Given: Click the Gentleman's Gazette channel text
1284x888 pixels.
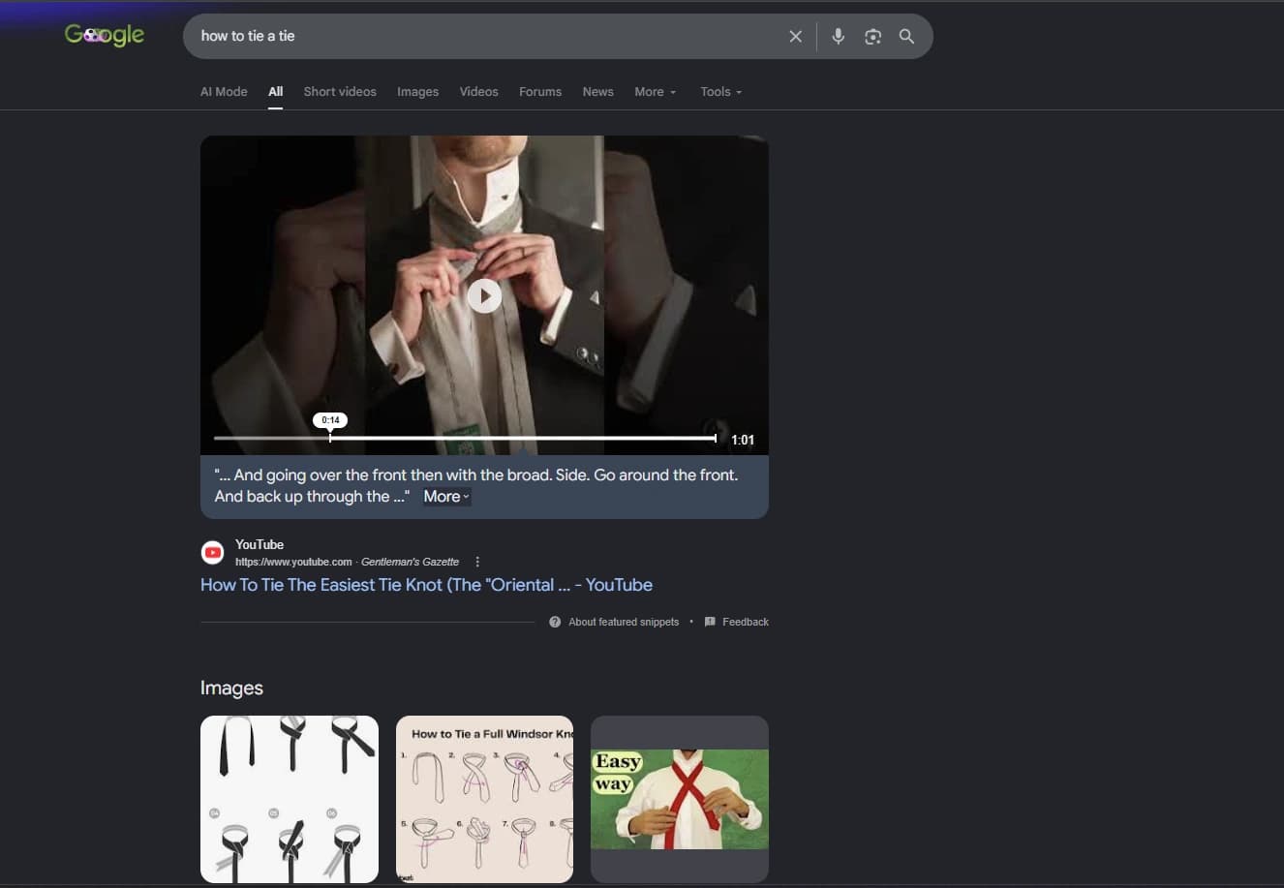Looking at the screenshot, I should tap(410, 562).
